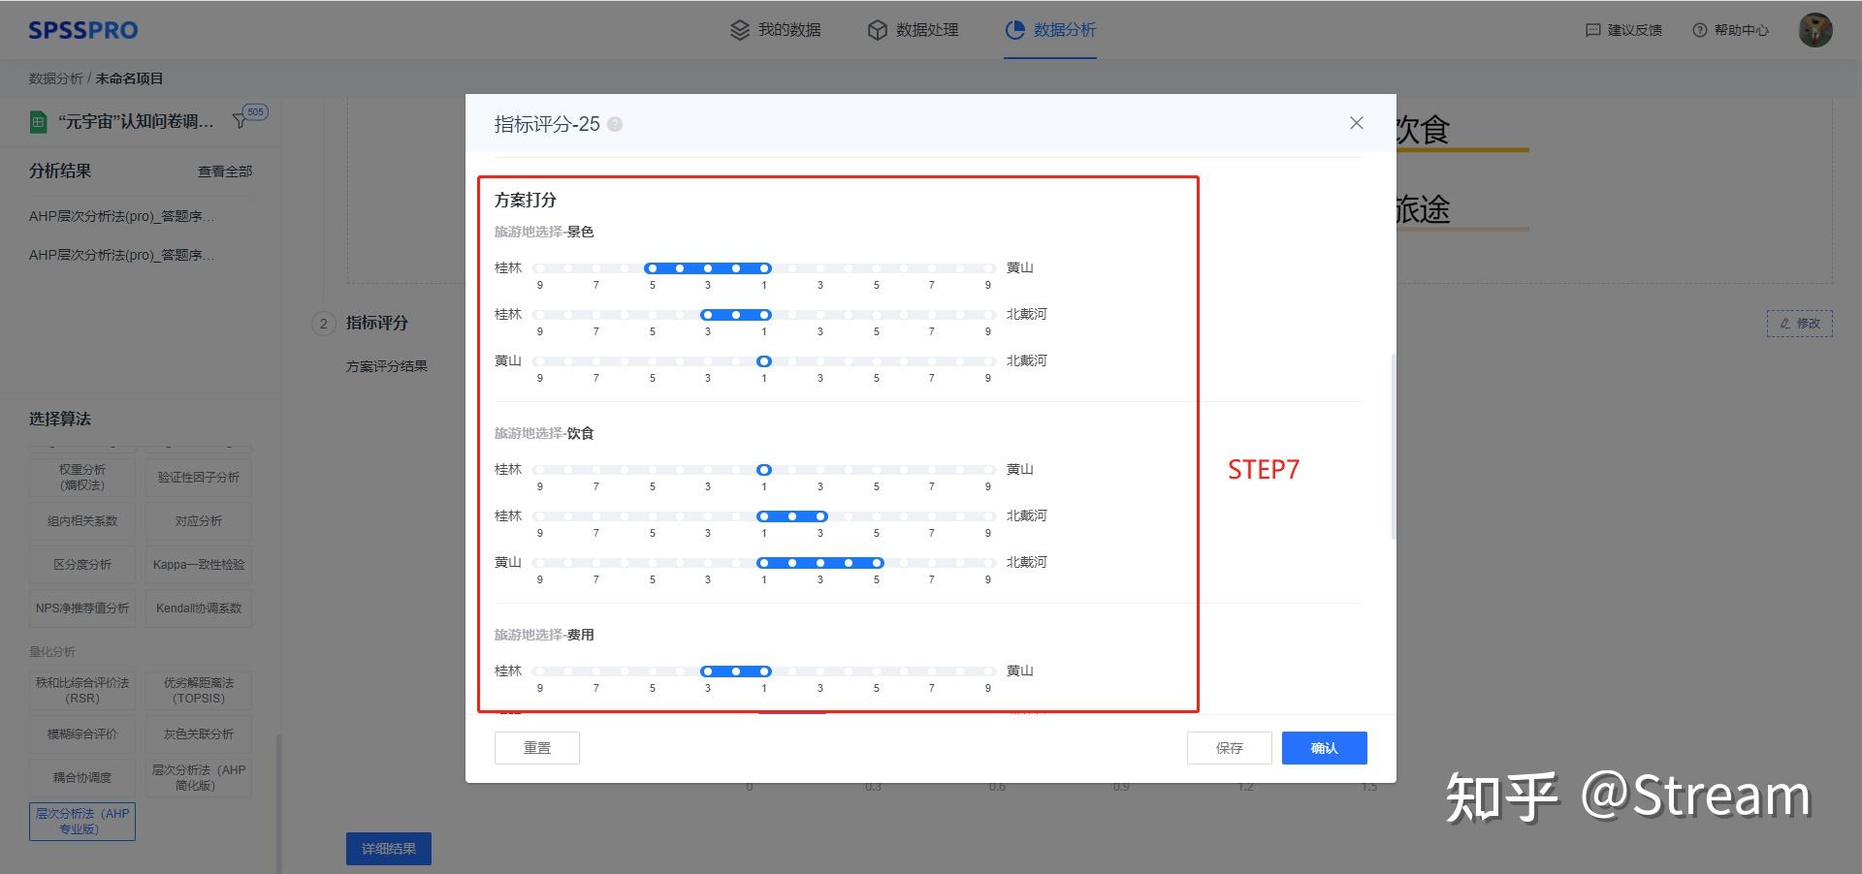Image resolution: width=1862 pixels, height=874 pixels.
Task: Switch to the 数据分析 tab
Action: [x=1050, y=30]
